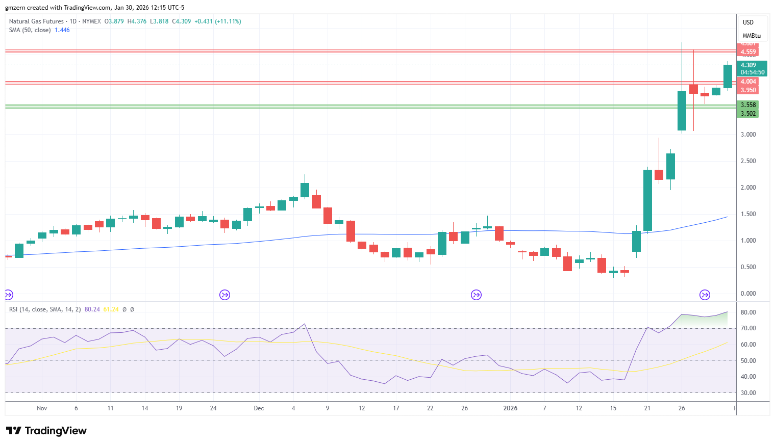
Task: Click the RSI value 80.24
Action: [x=92, y=309]
